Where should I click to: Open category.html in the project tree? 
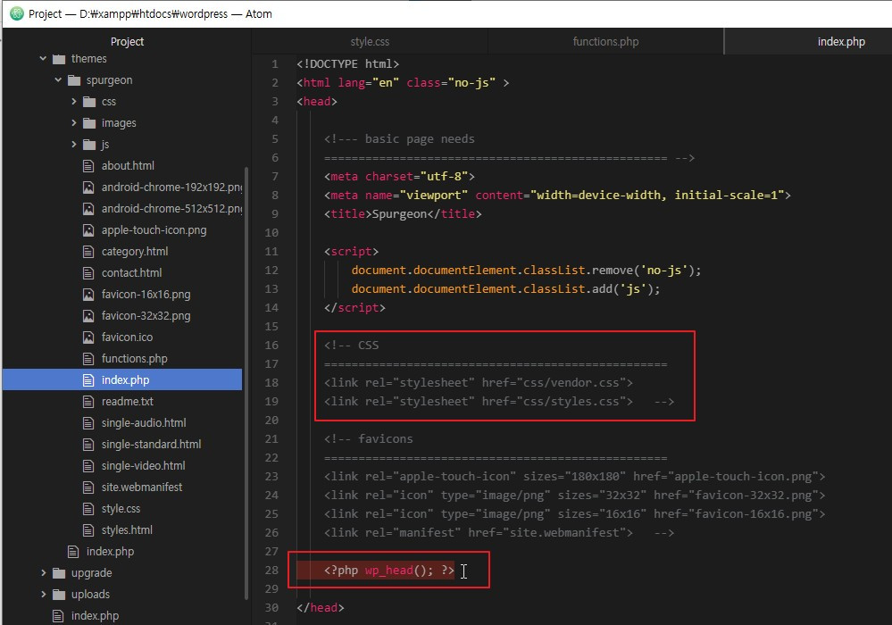(x=134, y=252)
